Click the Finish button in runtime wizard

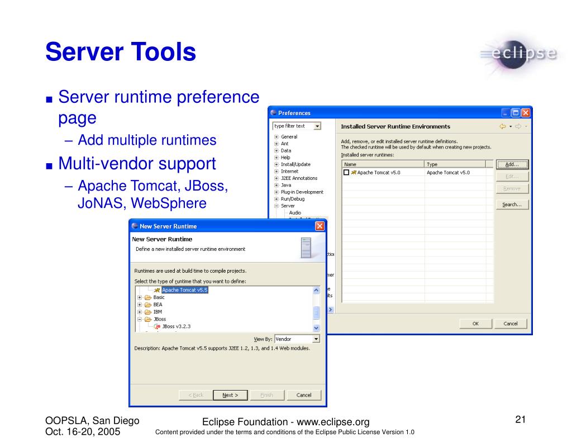coord(266,395)
